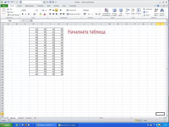Click Decrease Decimal icon
The image size is (169, 127).
point(99,14)
